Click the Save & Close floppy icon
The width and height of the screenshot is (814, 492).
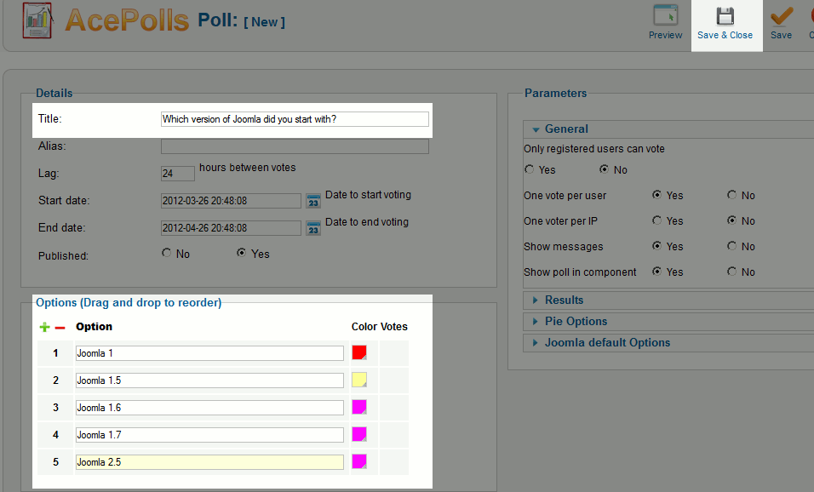point(725,16)
